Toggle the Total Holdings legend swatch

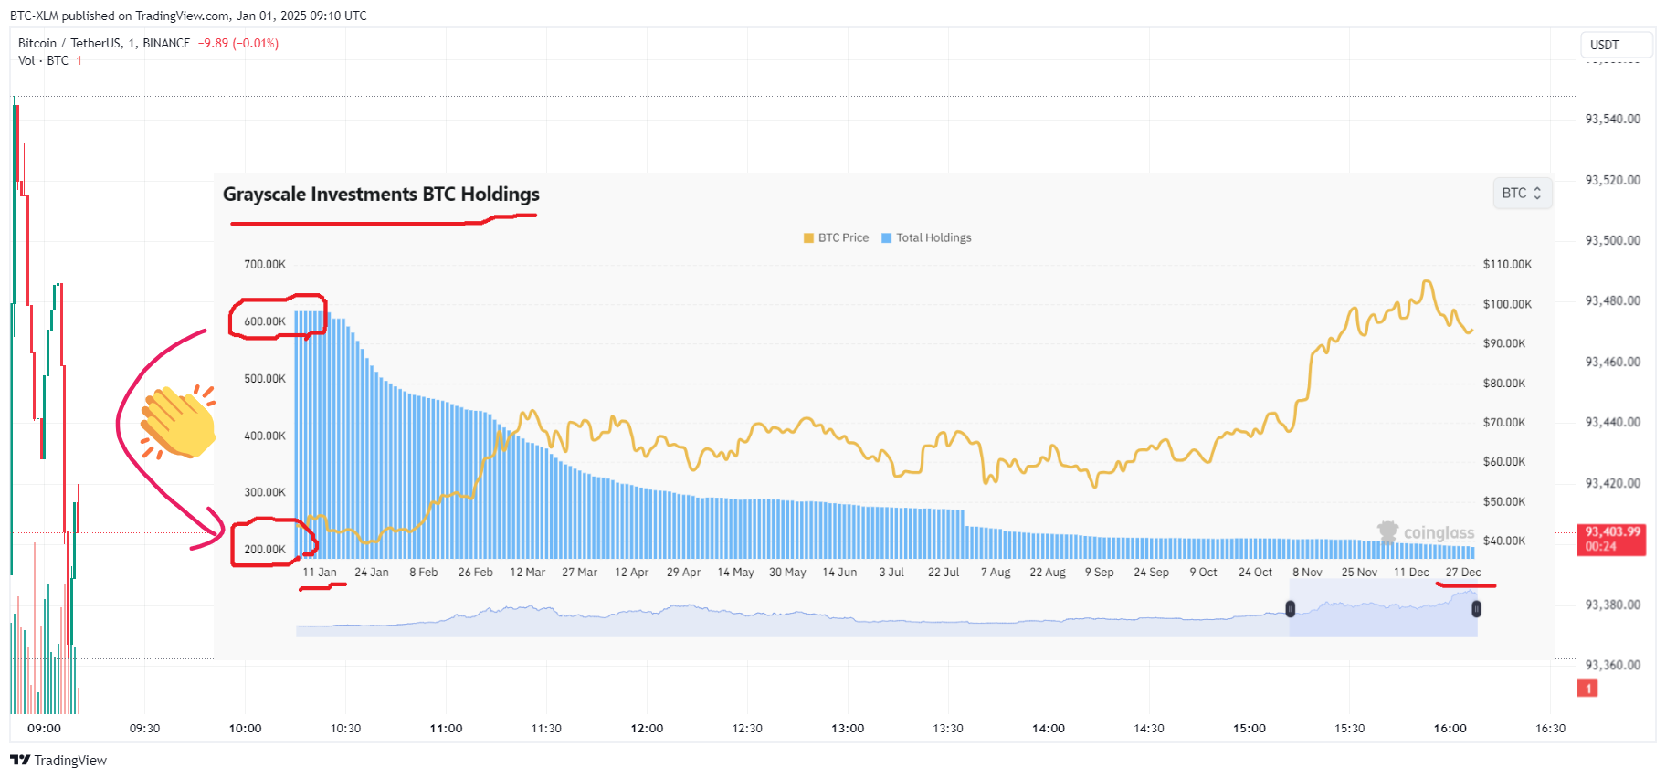click(886, 238)
